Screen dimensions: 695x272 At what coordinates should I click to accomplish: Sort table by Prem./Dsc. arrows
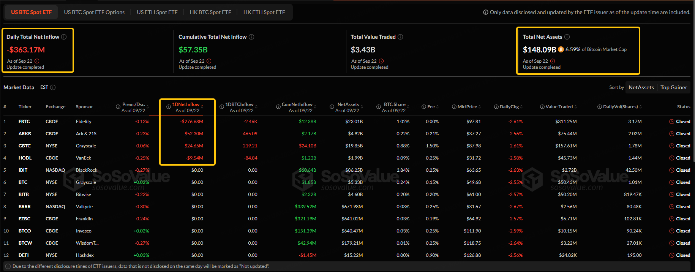(148, 107)
